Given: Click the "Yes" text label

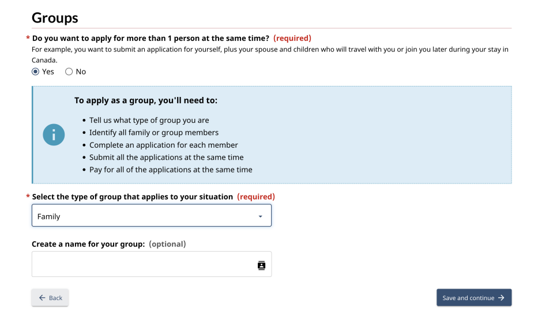Looking at the screenshot, I should pyautogui.click(x=48, y=72).
